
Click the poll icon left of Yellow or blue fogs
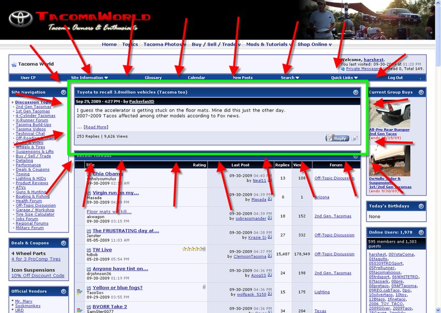79,292
